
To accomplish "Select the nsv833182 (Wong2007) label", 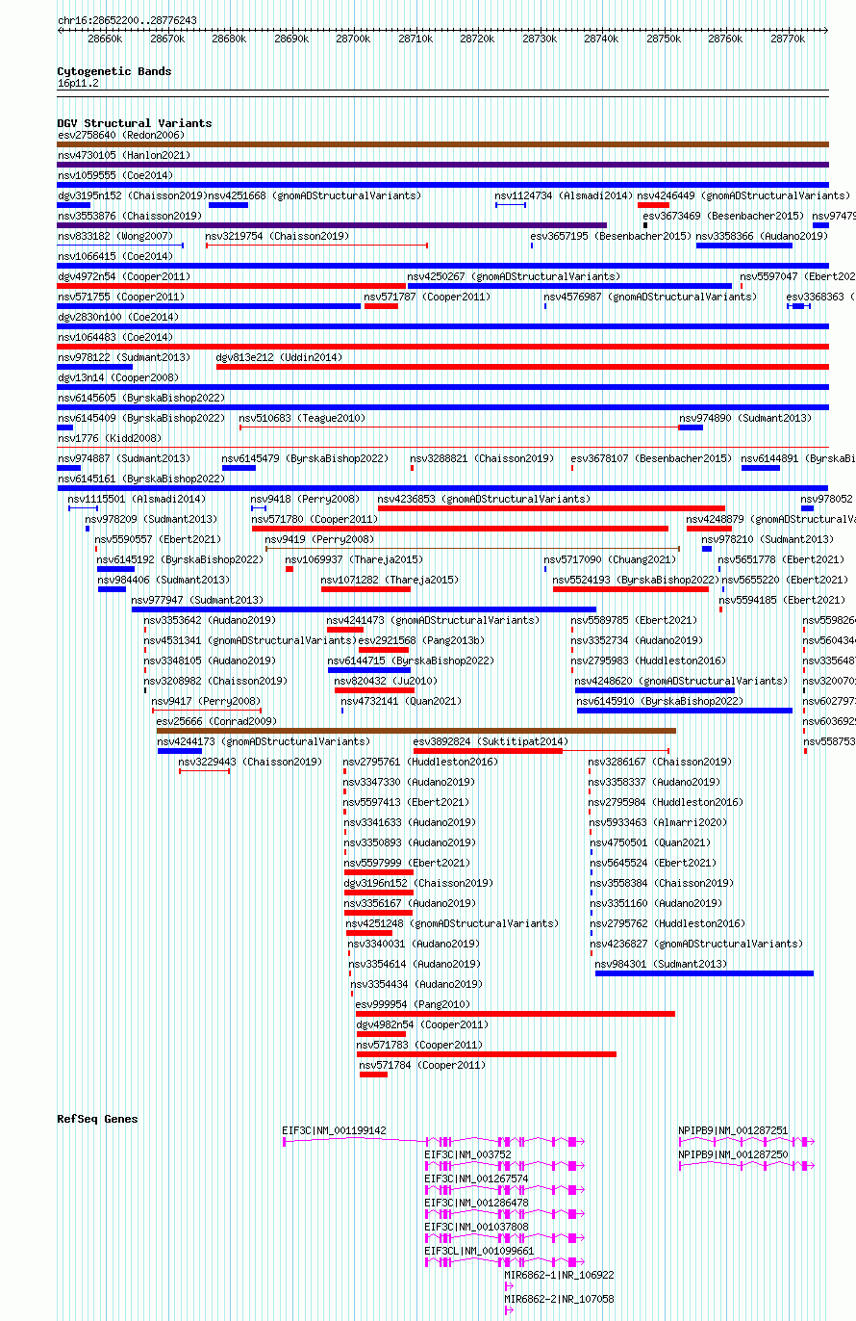I will coord(115,236).
